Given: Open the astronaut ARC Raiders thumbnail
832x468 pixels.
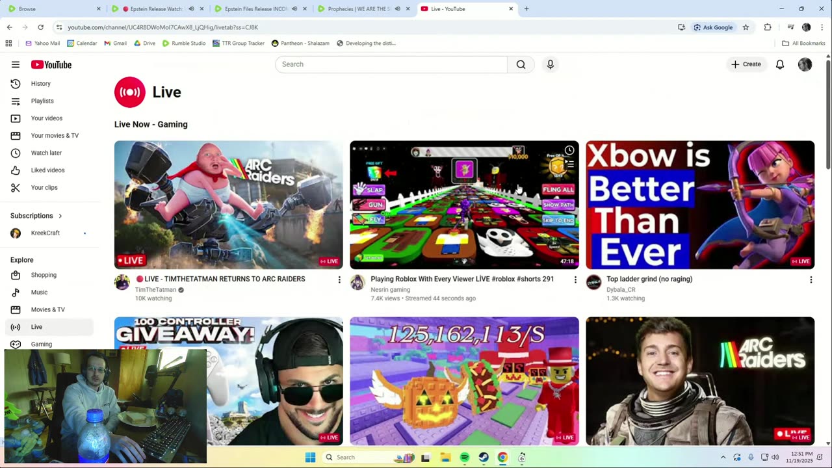Looking at the screenshot, I should tap(700, 381).
